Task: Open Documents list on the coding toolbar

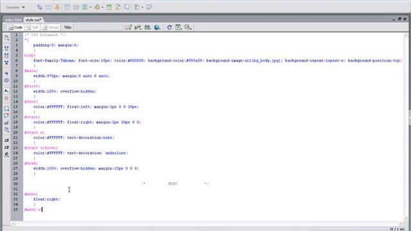Action: 6,38
